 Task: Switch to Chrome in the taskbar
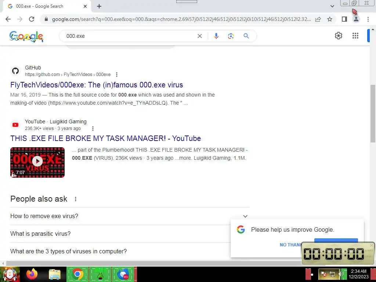pos(77,274)
